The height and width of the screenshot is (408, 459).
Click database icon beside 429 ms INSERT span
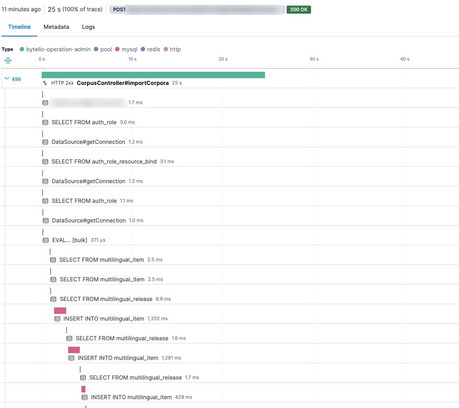(x=85, y=397)
